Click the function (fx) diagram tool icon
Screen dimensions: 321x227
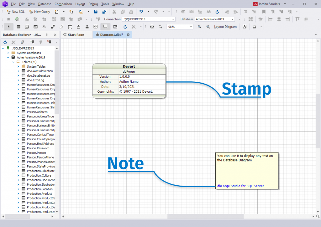point(44,27)
